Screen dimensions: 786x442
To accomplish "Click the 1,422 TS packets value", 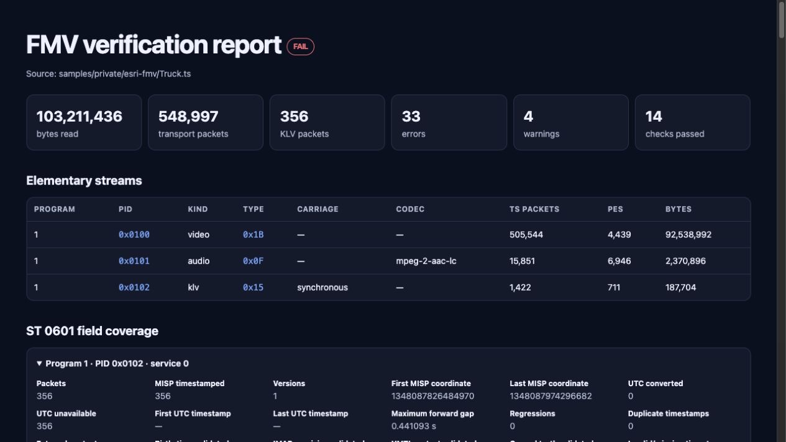I will [521, 287].
